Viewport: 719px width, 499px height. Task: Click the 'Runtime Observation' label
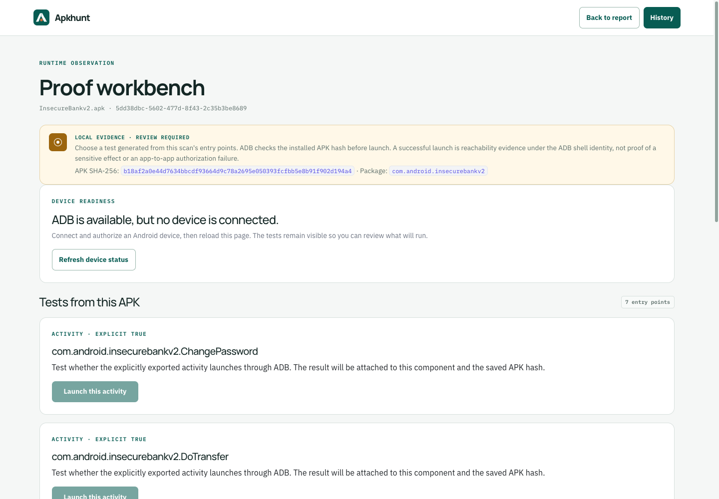(77, 63)
